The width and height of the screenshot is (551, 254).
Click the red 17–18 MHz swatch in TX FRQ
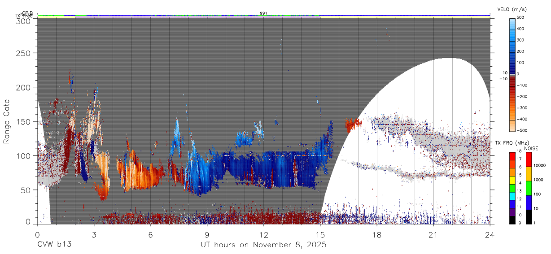[512, 156]
